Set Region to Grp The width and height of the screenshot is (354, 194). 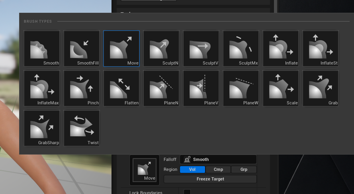(244, 169)
